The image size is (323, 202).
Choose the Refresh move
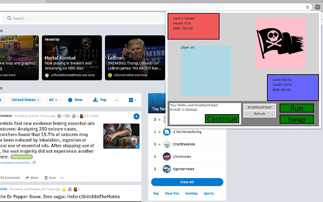pos(259,114)
